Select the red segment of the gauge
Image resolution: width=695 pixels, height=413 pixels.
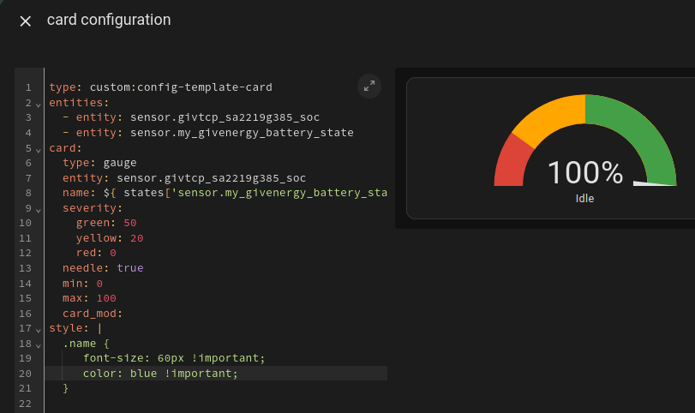[x=512, y=164]
